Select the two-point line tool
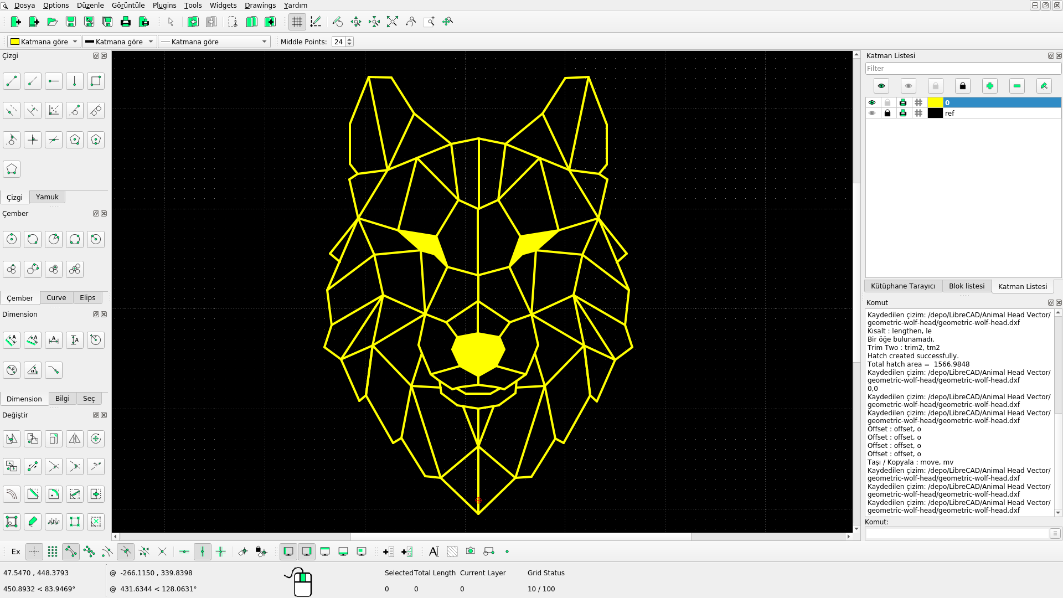The image size is (1063, 598). click(x=12, y=81)
